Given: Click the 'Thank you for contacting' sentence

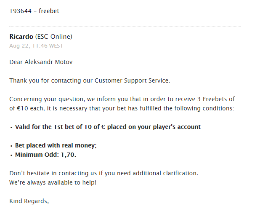Looking at the screenshot, I should click(x=90, y=80).
